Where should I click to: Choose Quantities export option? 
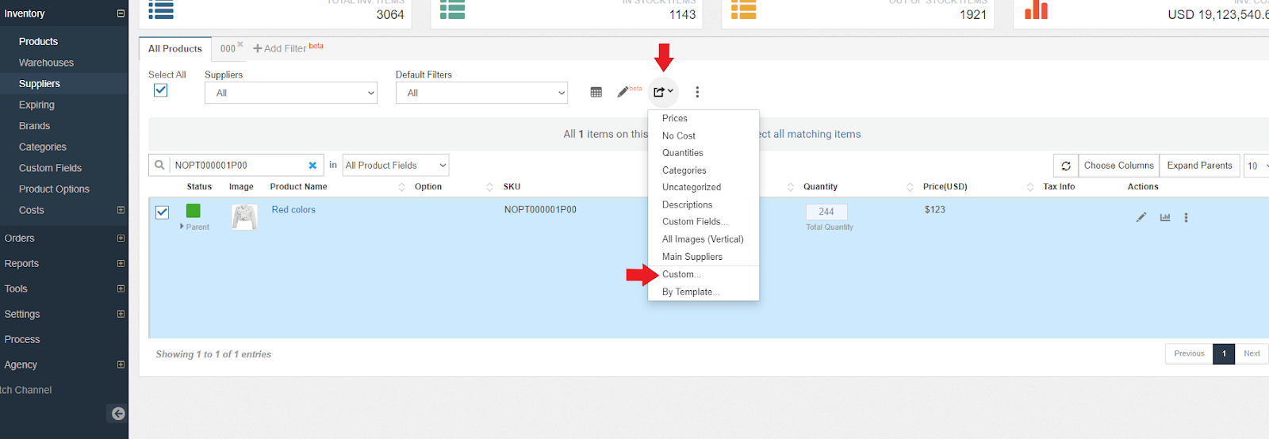click(x=704, y=153)
